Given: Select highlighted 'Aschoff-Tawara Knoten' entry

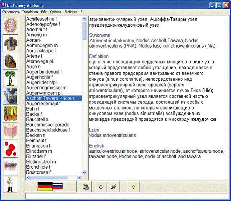Looking at the screenshot, I should coord(54,98).
